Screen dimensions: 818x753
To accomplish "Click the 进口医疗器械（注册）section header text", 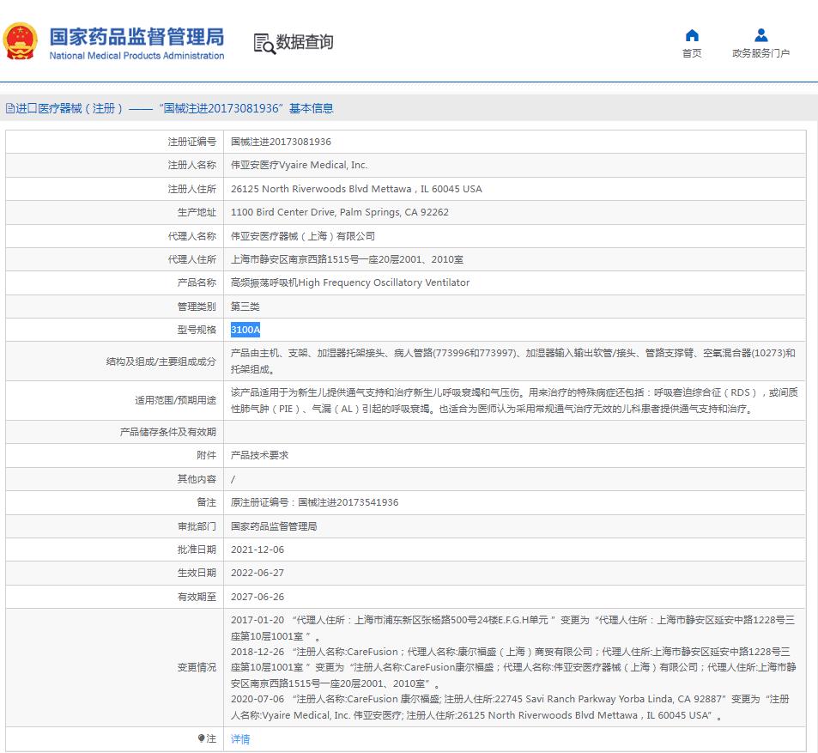I will [70, 108].
